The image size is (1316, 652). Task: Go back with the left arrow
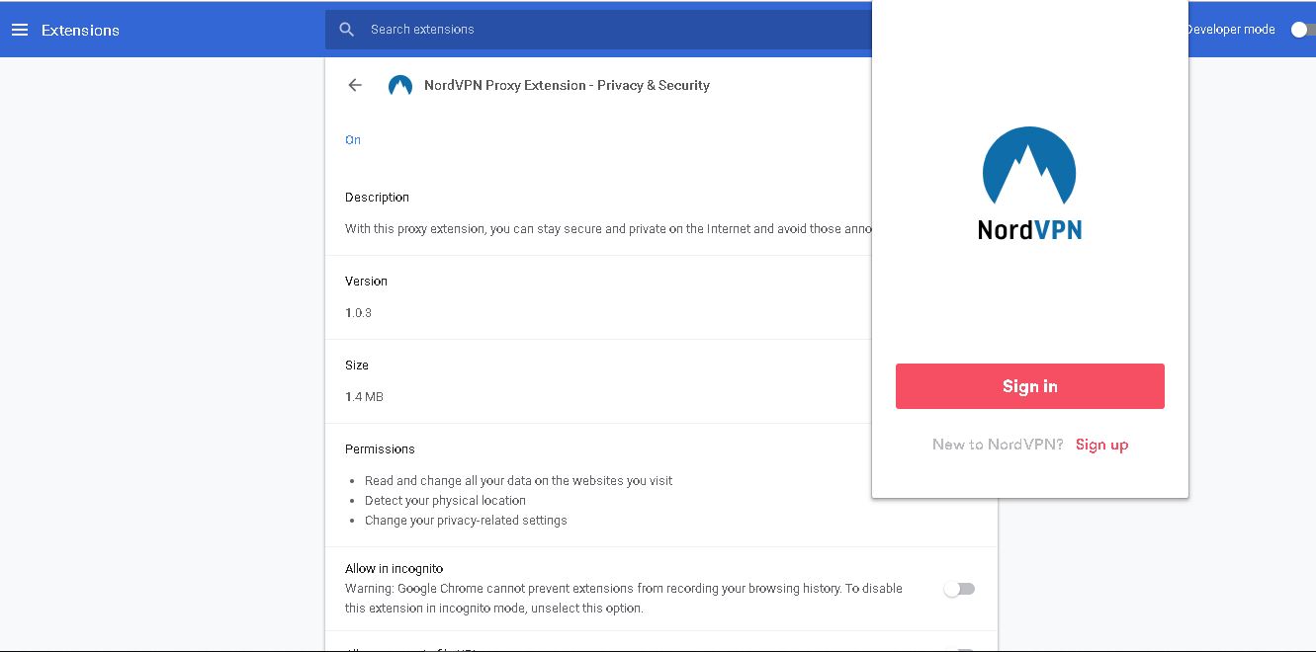pyautogui.click(x=355, y=85)
